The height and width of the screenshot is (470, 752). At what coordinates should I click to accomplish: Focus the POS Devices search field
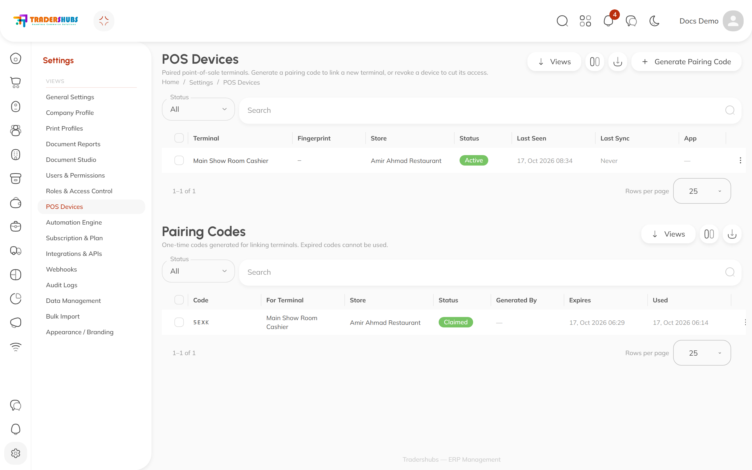pos(490,110)
